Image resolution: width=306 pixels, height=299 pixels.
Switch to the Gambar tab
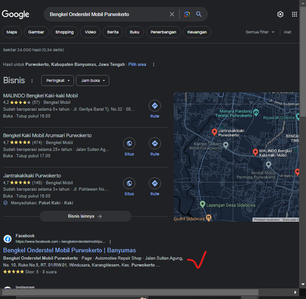point(36,32)
